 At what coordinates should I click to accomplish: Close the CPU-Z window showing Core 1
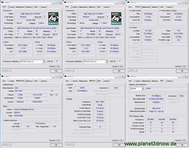coord(61,3)
